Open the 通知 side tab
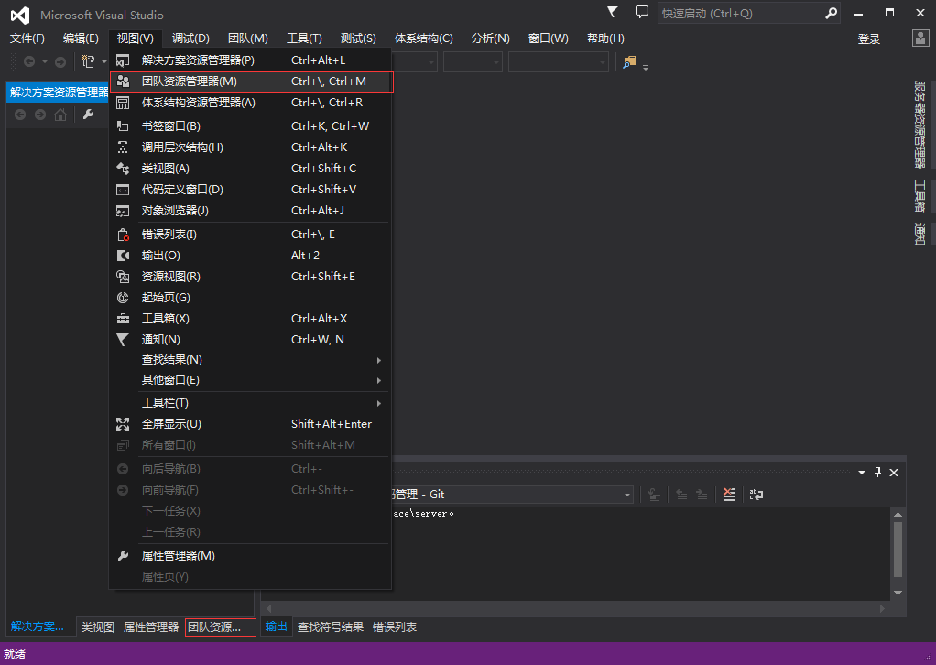The image size is (936, 665). (920, 234)
